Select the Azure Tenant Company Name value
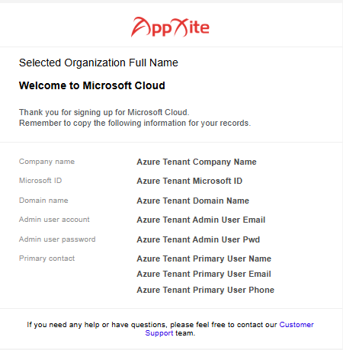The image size is (343, 350). click(x=197, y=162)
